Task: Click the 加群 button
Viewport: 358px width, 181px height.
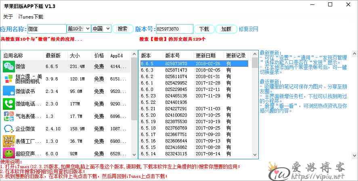Action: 226,29
